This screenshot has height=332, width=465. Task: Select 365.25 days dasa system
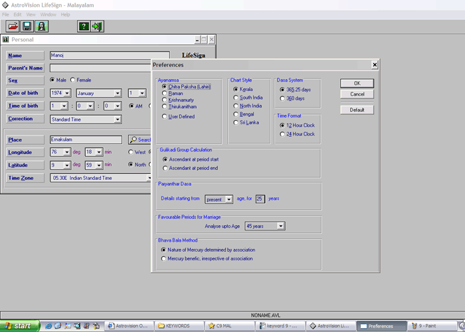coord(295,90)
